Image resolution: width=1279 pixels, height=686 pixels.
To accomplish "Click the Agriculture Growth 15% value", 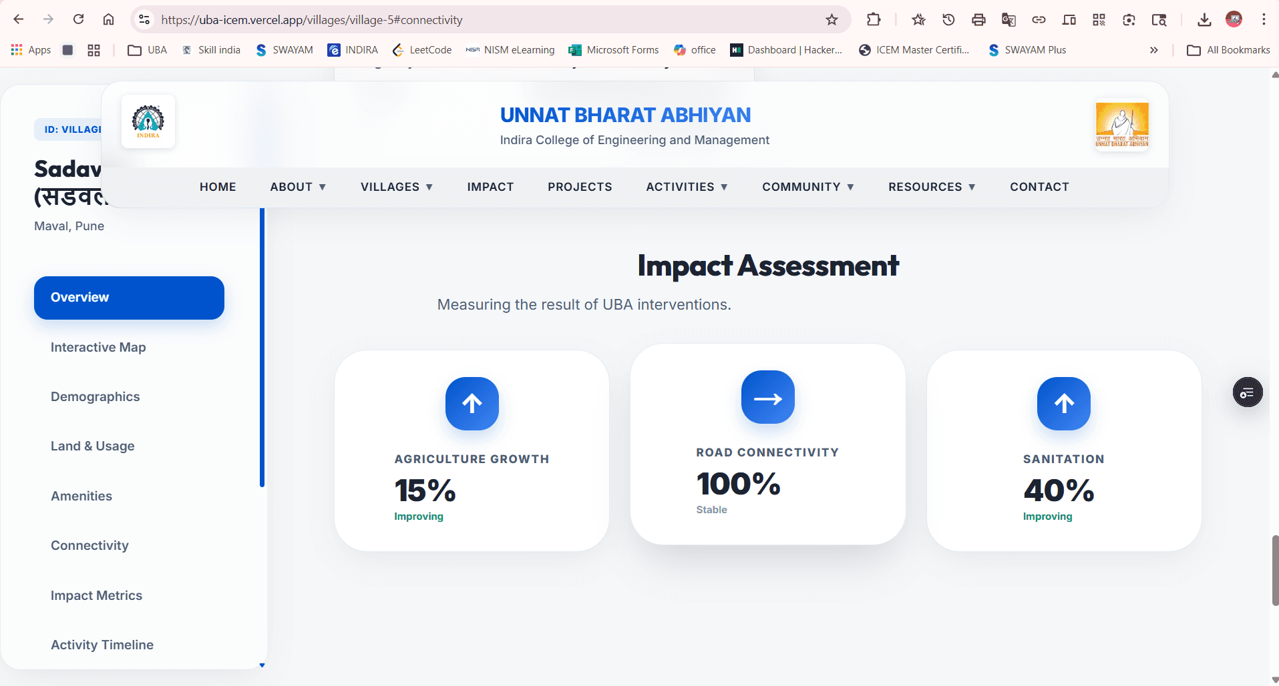I will (425, 490).
